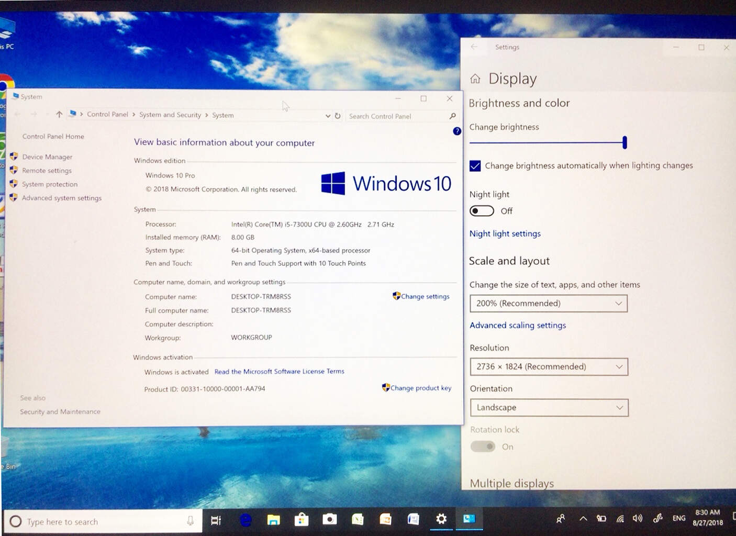This screenshot has height=536, width=736.
Task: Expand the 200% scaling dropdown
Action: click(548, 304)
